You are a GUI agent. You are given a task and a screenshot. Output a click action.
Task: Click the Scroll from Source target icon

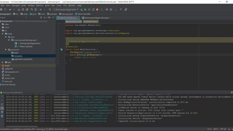[41, 18]
